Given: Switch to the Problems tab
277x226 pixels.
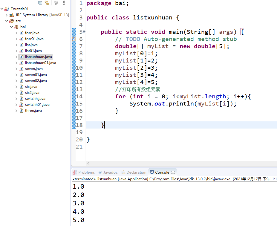Looking at the screenshot, I should (84, 172).
